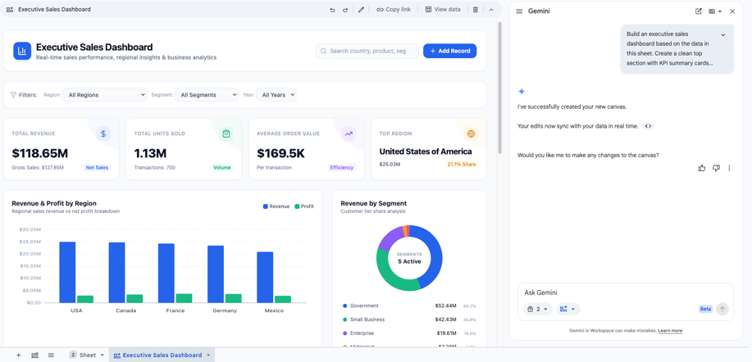Collapse the canvas toolbar with the chevron

491,10
